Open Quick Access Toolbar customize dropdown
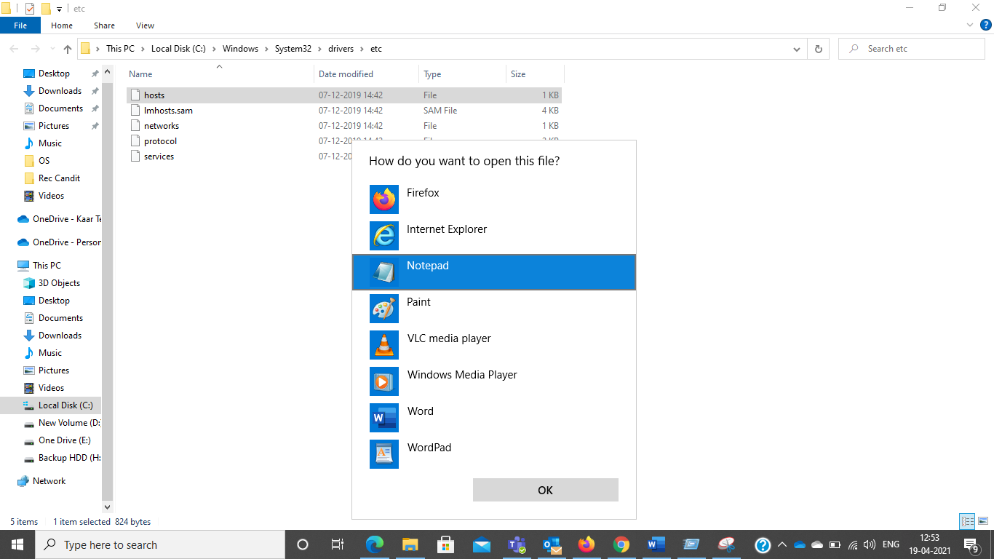This screenshot has height=559, width=994. point(59,9)
